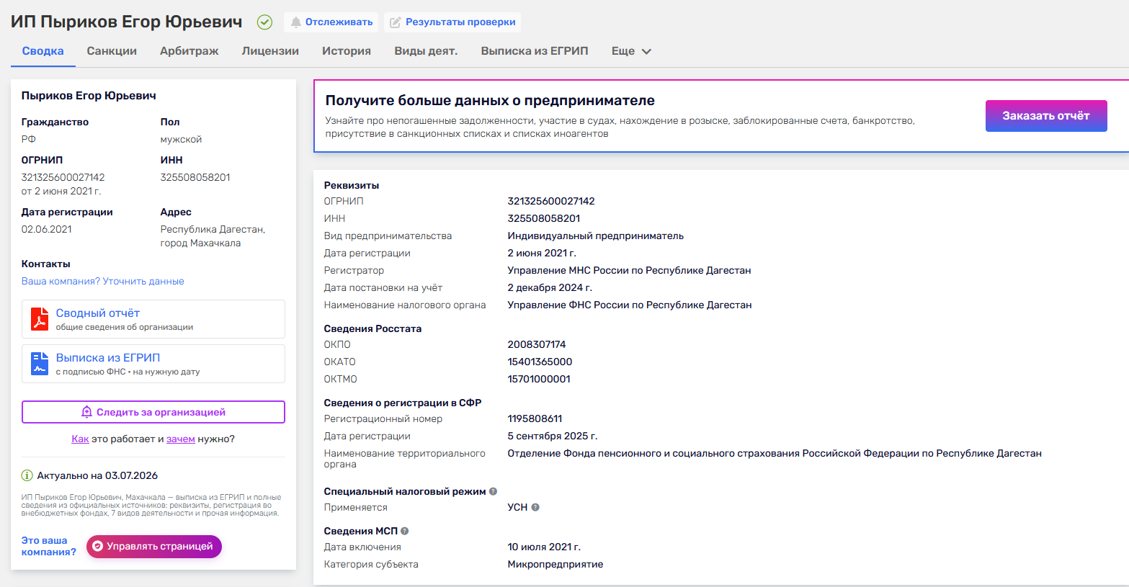Click the Пол value мужской
This screenshot has width=1129, height=587.
(181, 140)
